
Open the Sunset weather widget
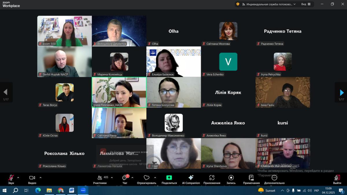(267, 190)
